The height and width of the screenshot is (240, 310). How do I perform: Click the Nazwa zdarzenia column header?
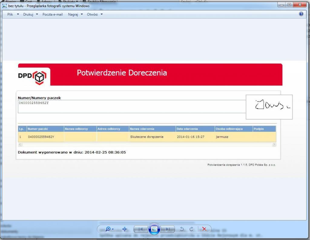[152, 129]
